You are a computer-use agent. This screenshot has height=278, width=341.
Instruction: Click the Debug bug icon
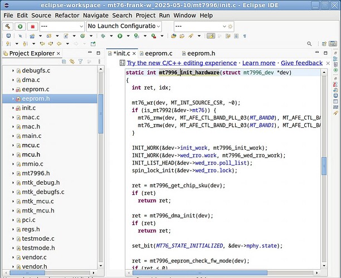pos(103,36)
